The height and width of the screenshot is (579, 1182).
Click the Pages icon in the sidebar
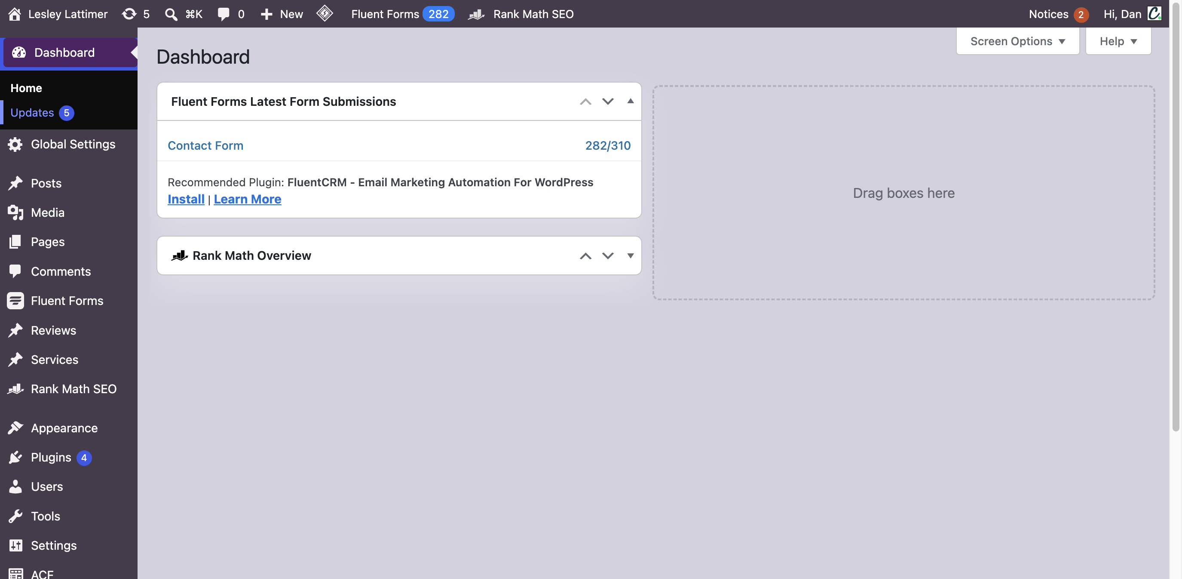click(x=15, y=241)
